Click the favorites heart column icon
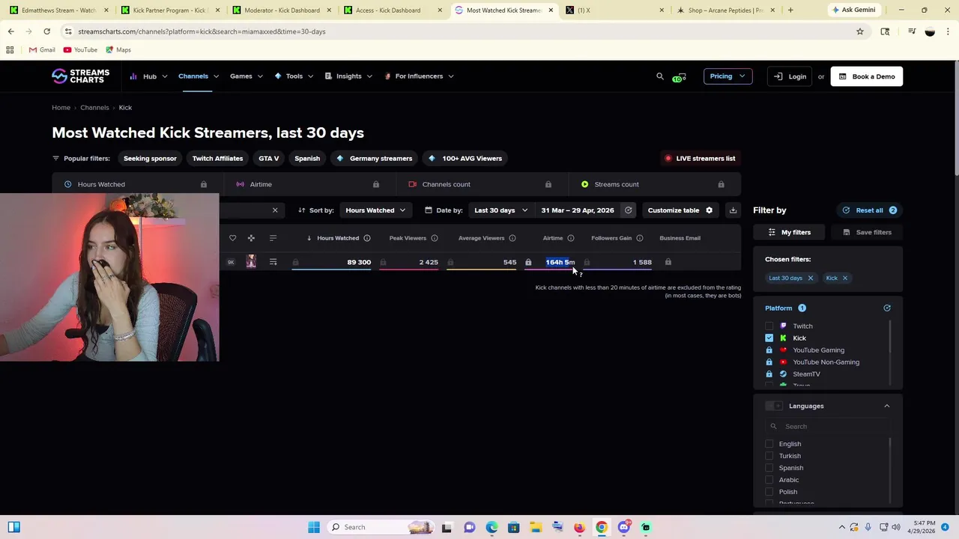The width and height of the screenshot is (959, 539). pyautogui.click(x=232, y=238)
